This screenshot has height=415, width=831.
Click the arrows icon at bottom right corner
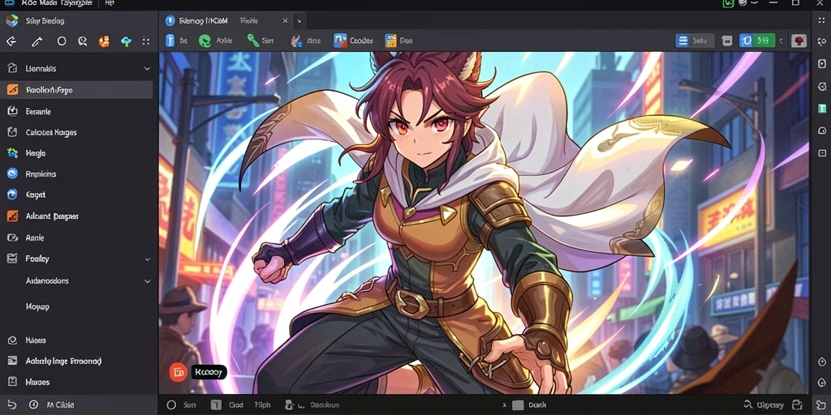pyautogui.click(x=822, y=405)
